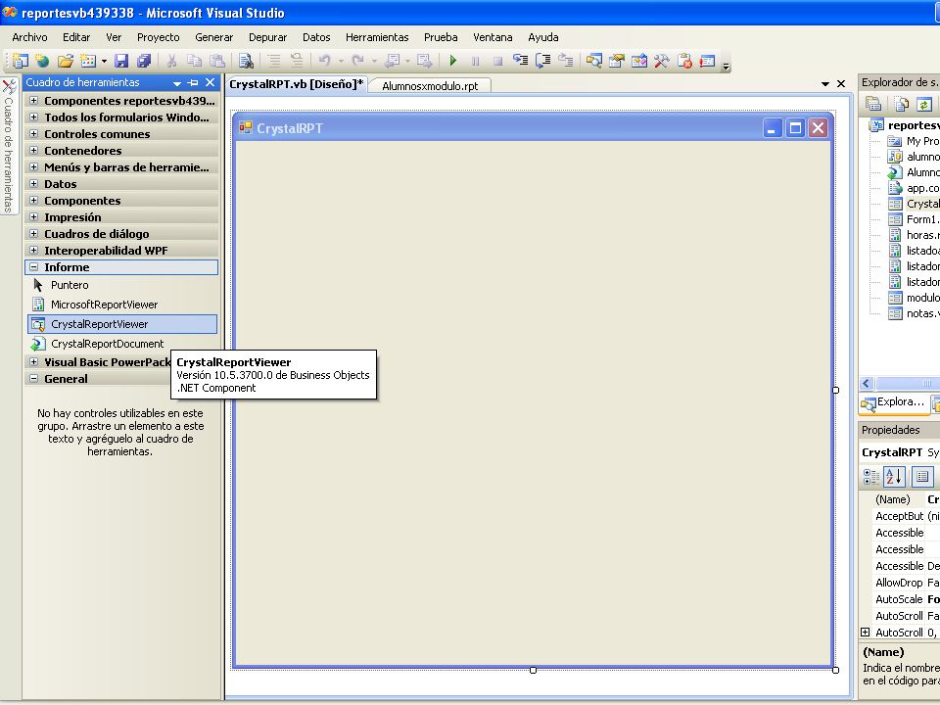Click the Property Pages icon in Propiedades

pos(922,477)
